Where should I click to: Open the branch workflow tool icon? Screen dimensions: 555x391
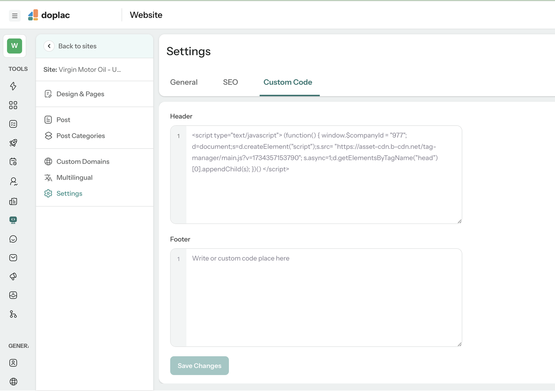13,314
